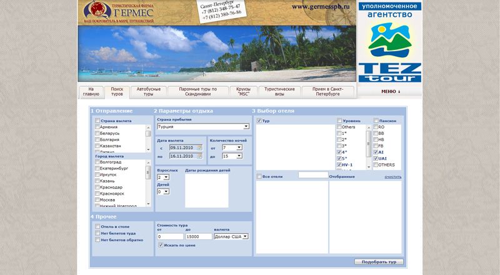Click the Germes company logo
500x275 pixels.
pos(119,12)
